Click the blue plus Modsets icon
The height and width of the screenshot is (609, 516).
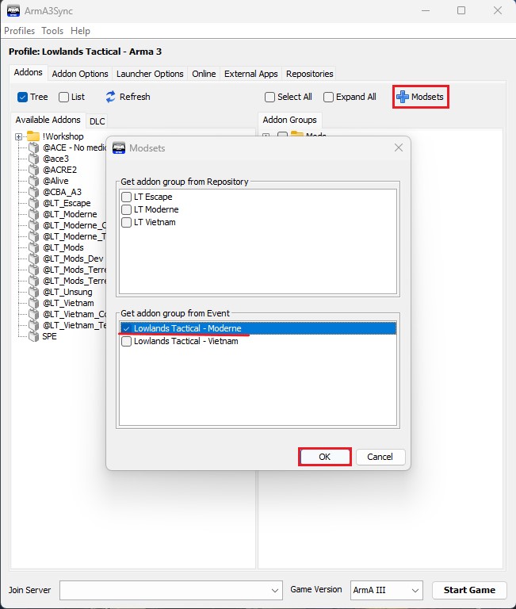click(403, 97)
